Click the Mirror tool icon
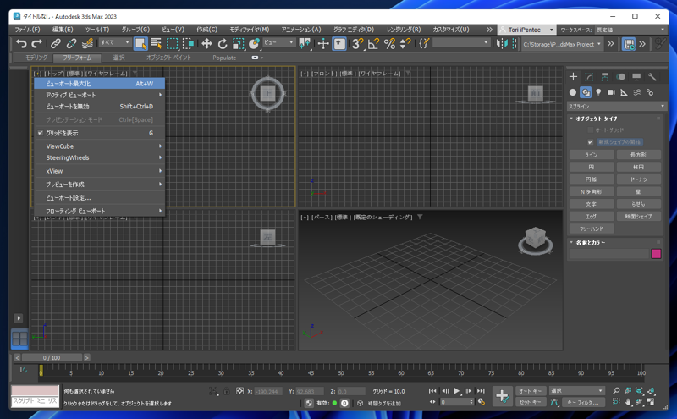 502,44
